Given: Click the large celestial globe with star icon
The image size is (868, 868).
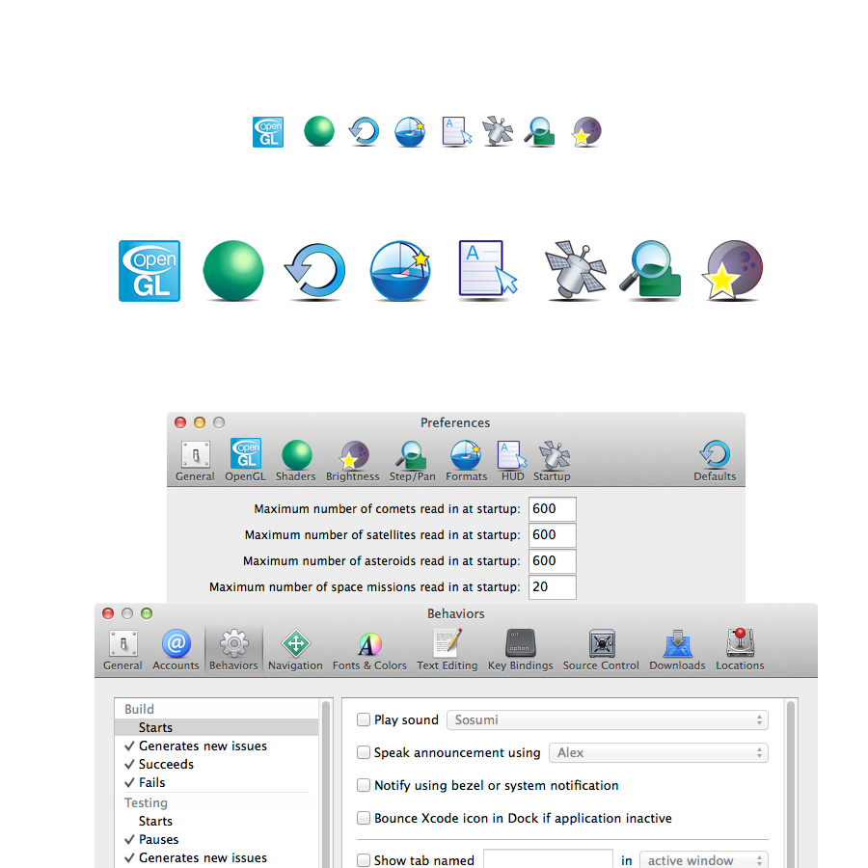Looking at the screenshot, I should (400, 271).
